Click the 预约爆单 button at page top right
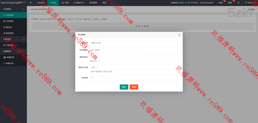The width and height of the screenshot is (258, 123). [251, 10]
